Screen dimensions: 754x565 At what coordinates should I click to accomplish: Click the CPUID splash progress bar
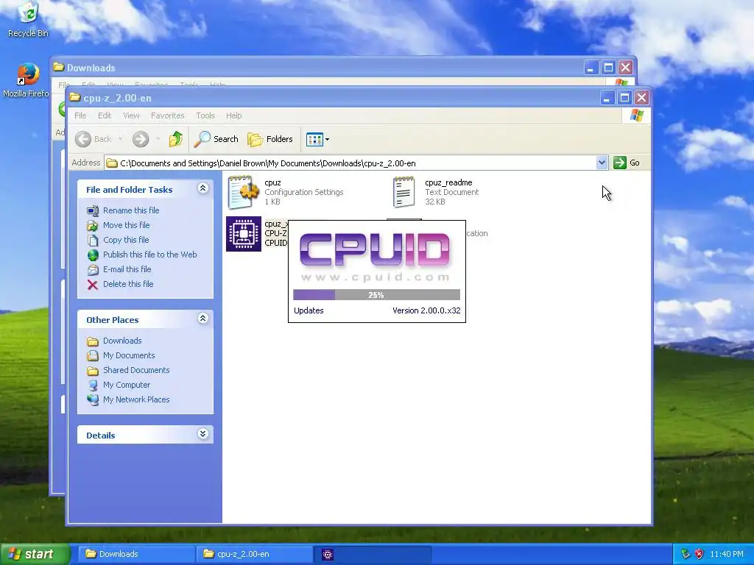(376, 295)
